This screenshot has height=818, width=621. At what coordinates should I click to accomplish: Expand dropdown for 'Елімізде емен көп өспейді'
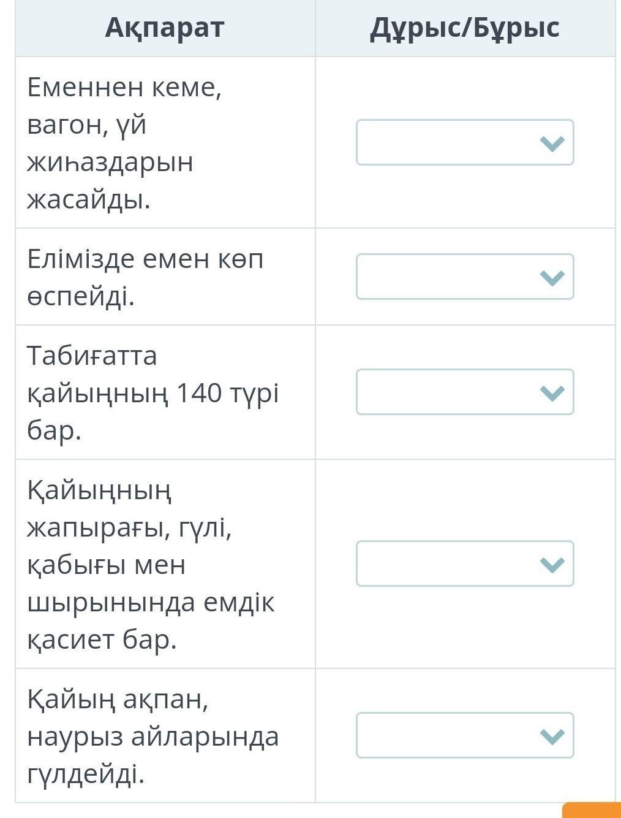[464, 277]
